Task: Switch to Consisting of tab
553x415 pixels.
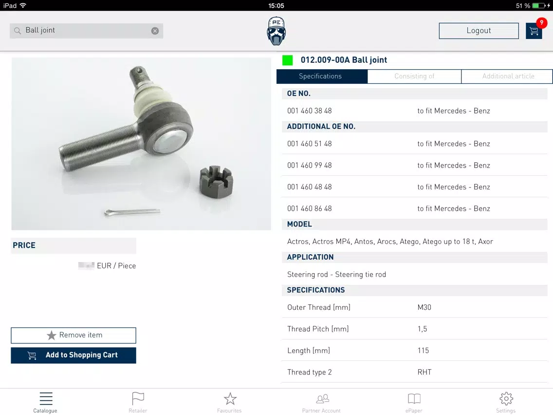Action: [x=414, y=76]
